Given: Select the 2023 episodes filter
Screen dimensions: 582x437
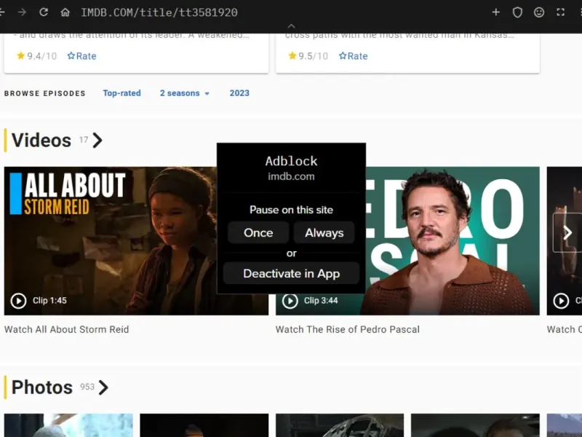Looking at the screenshot, I should pyautogui.click(x=239, y=93).
